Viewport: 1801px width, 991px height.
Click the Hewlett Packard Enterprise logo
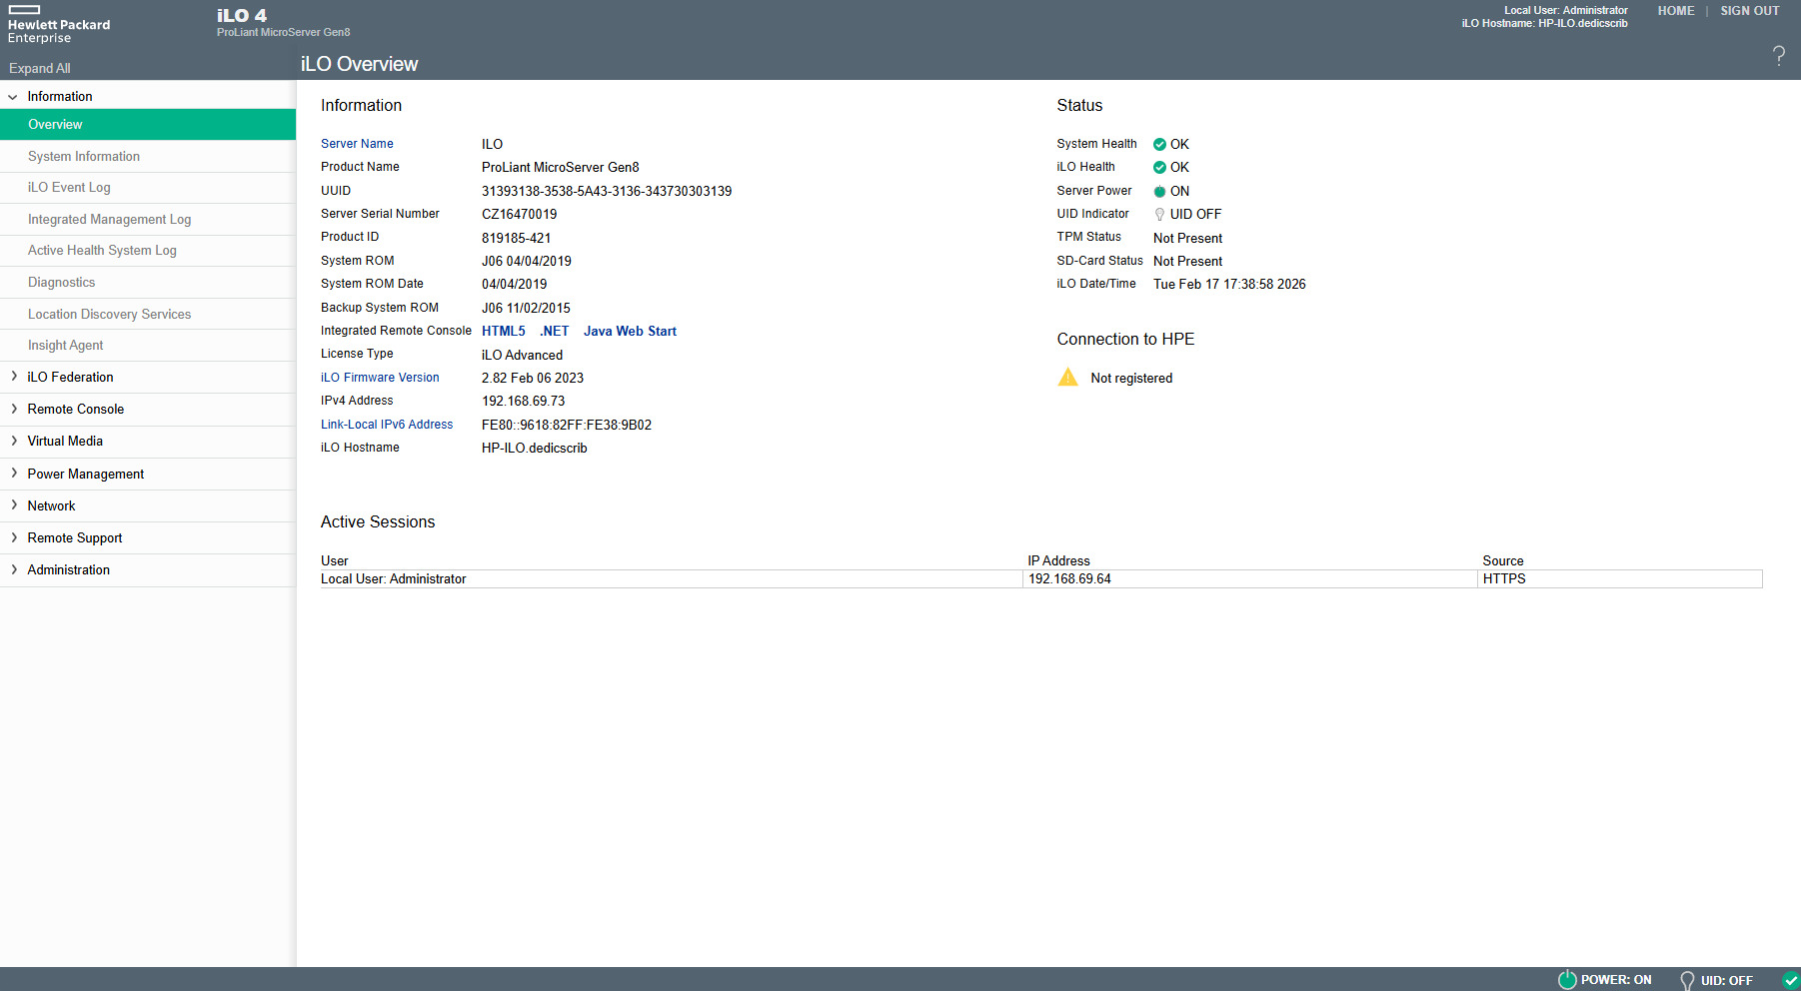[59, 25]
